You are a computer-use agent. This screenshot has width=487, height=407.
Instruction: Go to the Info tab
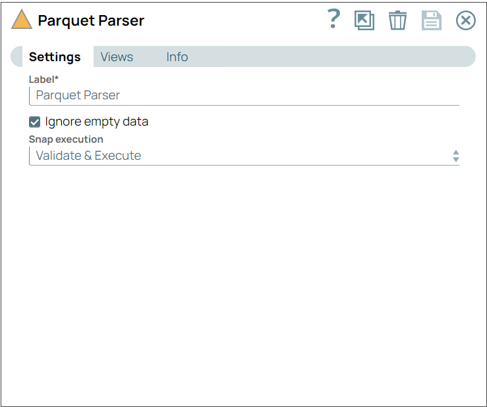click(x=177, y=57)
